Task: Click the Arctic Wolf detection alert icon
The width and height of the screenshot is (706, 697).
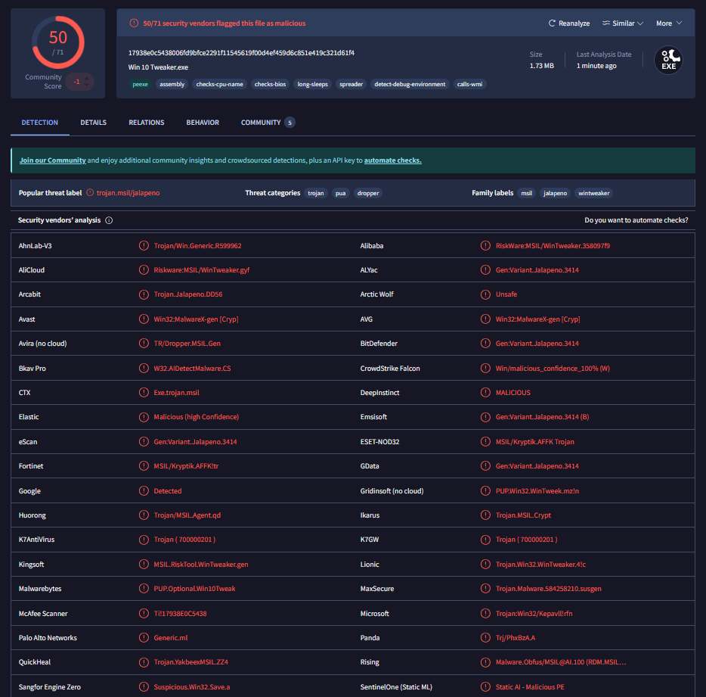Action: click(485, 294)
